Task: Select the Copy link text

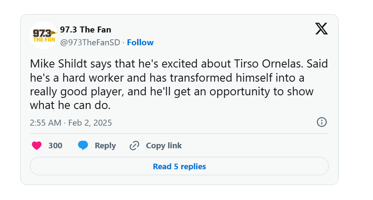Action: tap(164, 145)
